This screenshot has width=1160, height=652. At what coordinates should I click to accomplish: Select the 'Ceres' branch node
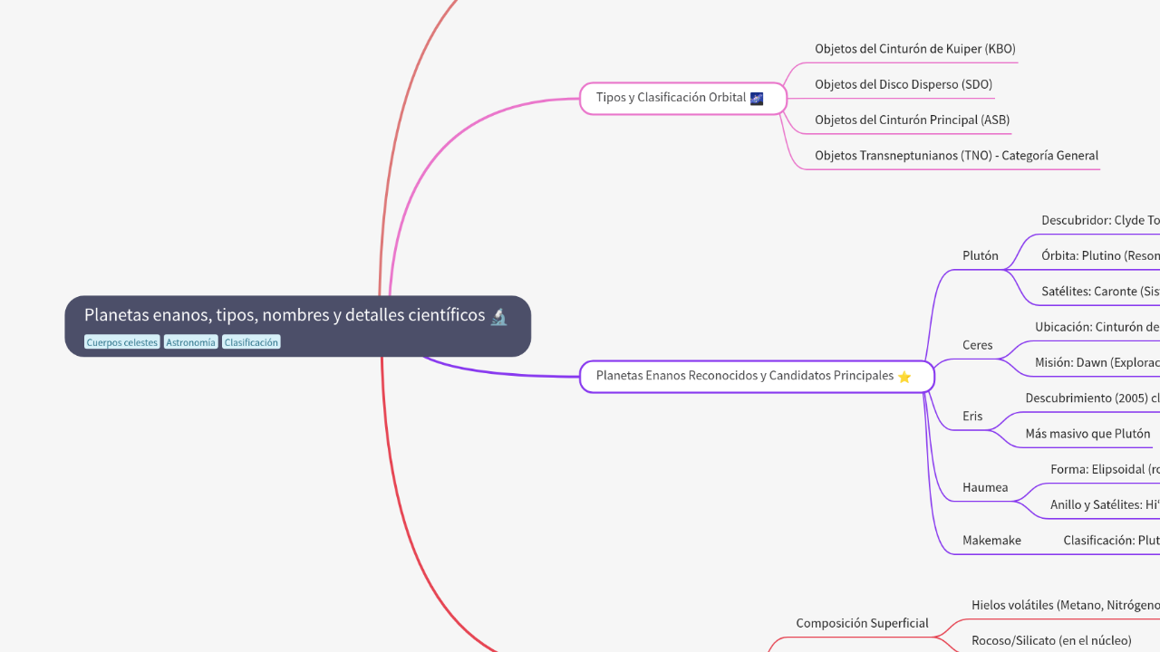point(977,345)
